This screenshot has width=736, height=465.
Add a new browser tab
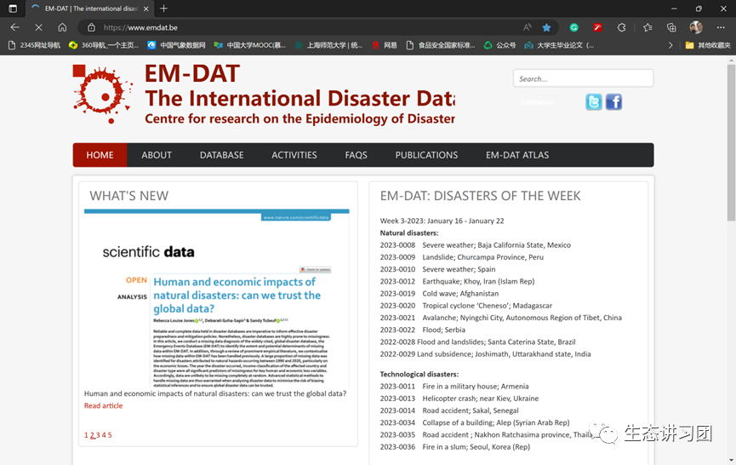pos(163,9)
